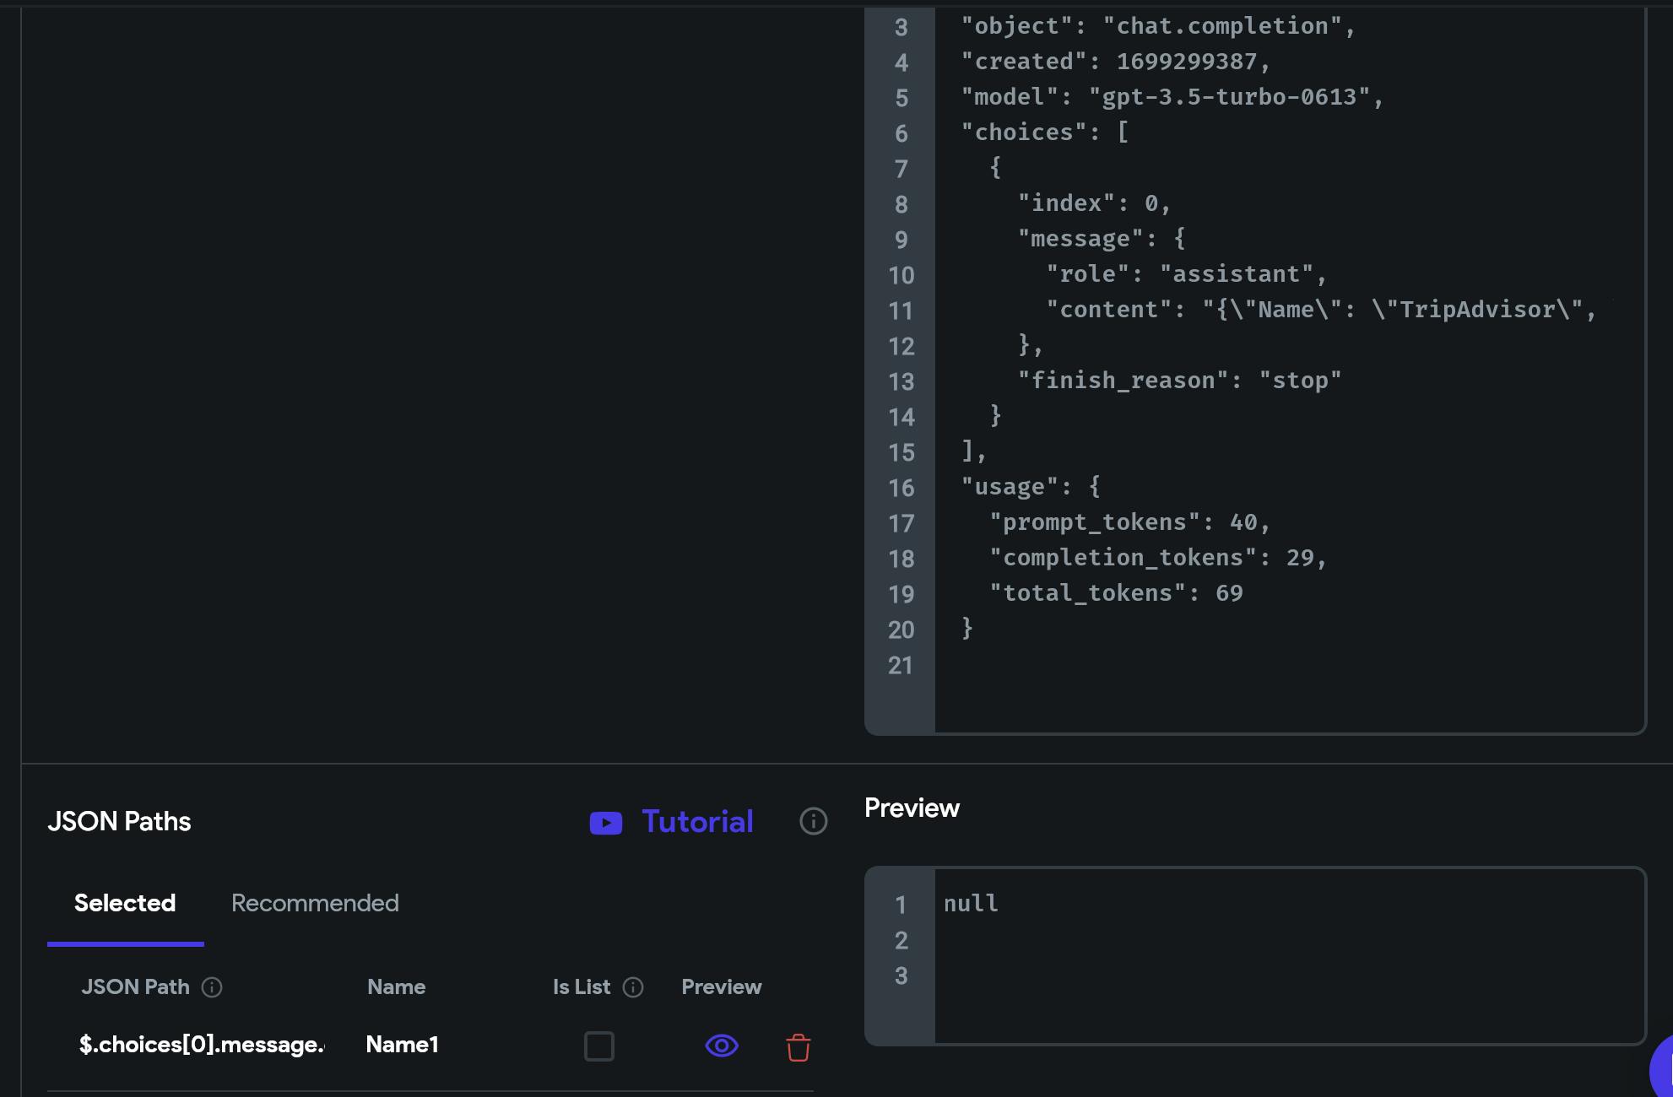Click the $.choices[0].message JSON path field

(x=202, y=1045)
